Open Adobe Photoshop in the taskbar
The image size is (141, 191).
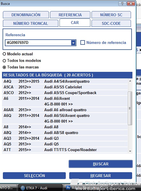point(86,188)
